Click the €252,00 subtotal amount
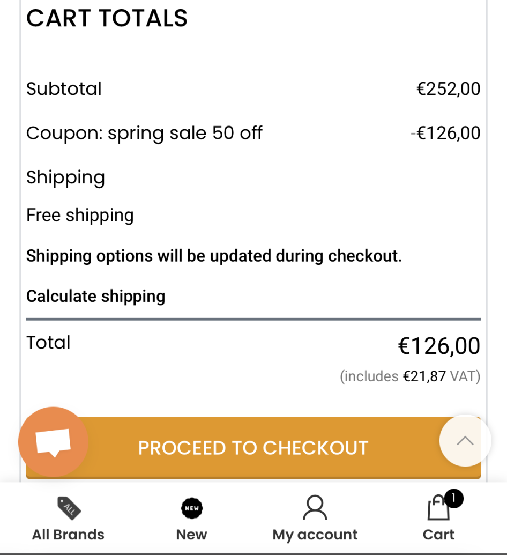The image size is (507, 555). (x=448, y=88)
